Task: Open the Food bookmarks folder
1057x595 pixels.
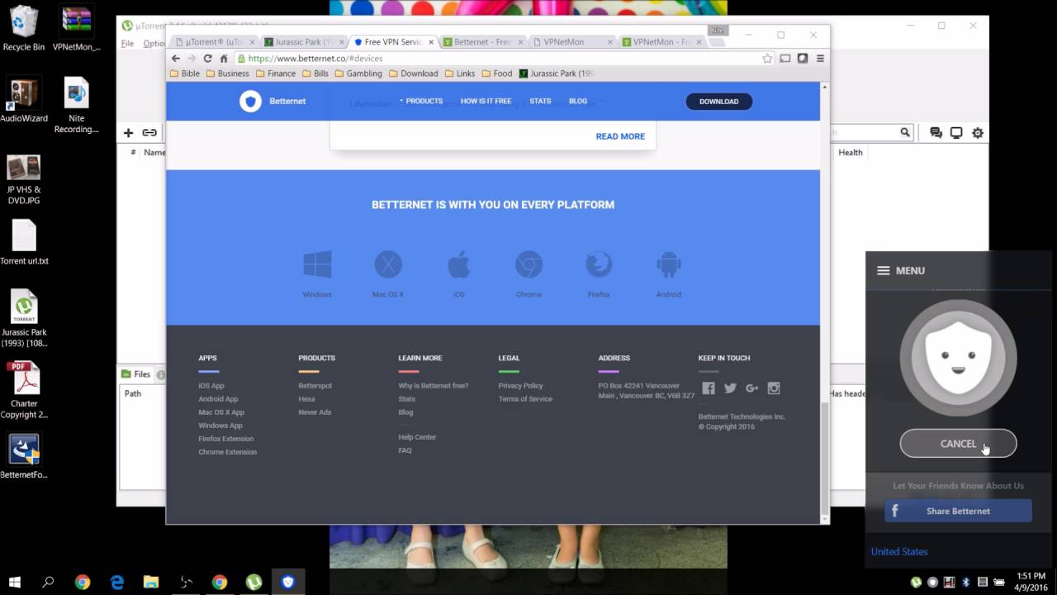Action: pyautogui.click(x=496, y=74)
